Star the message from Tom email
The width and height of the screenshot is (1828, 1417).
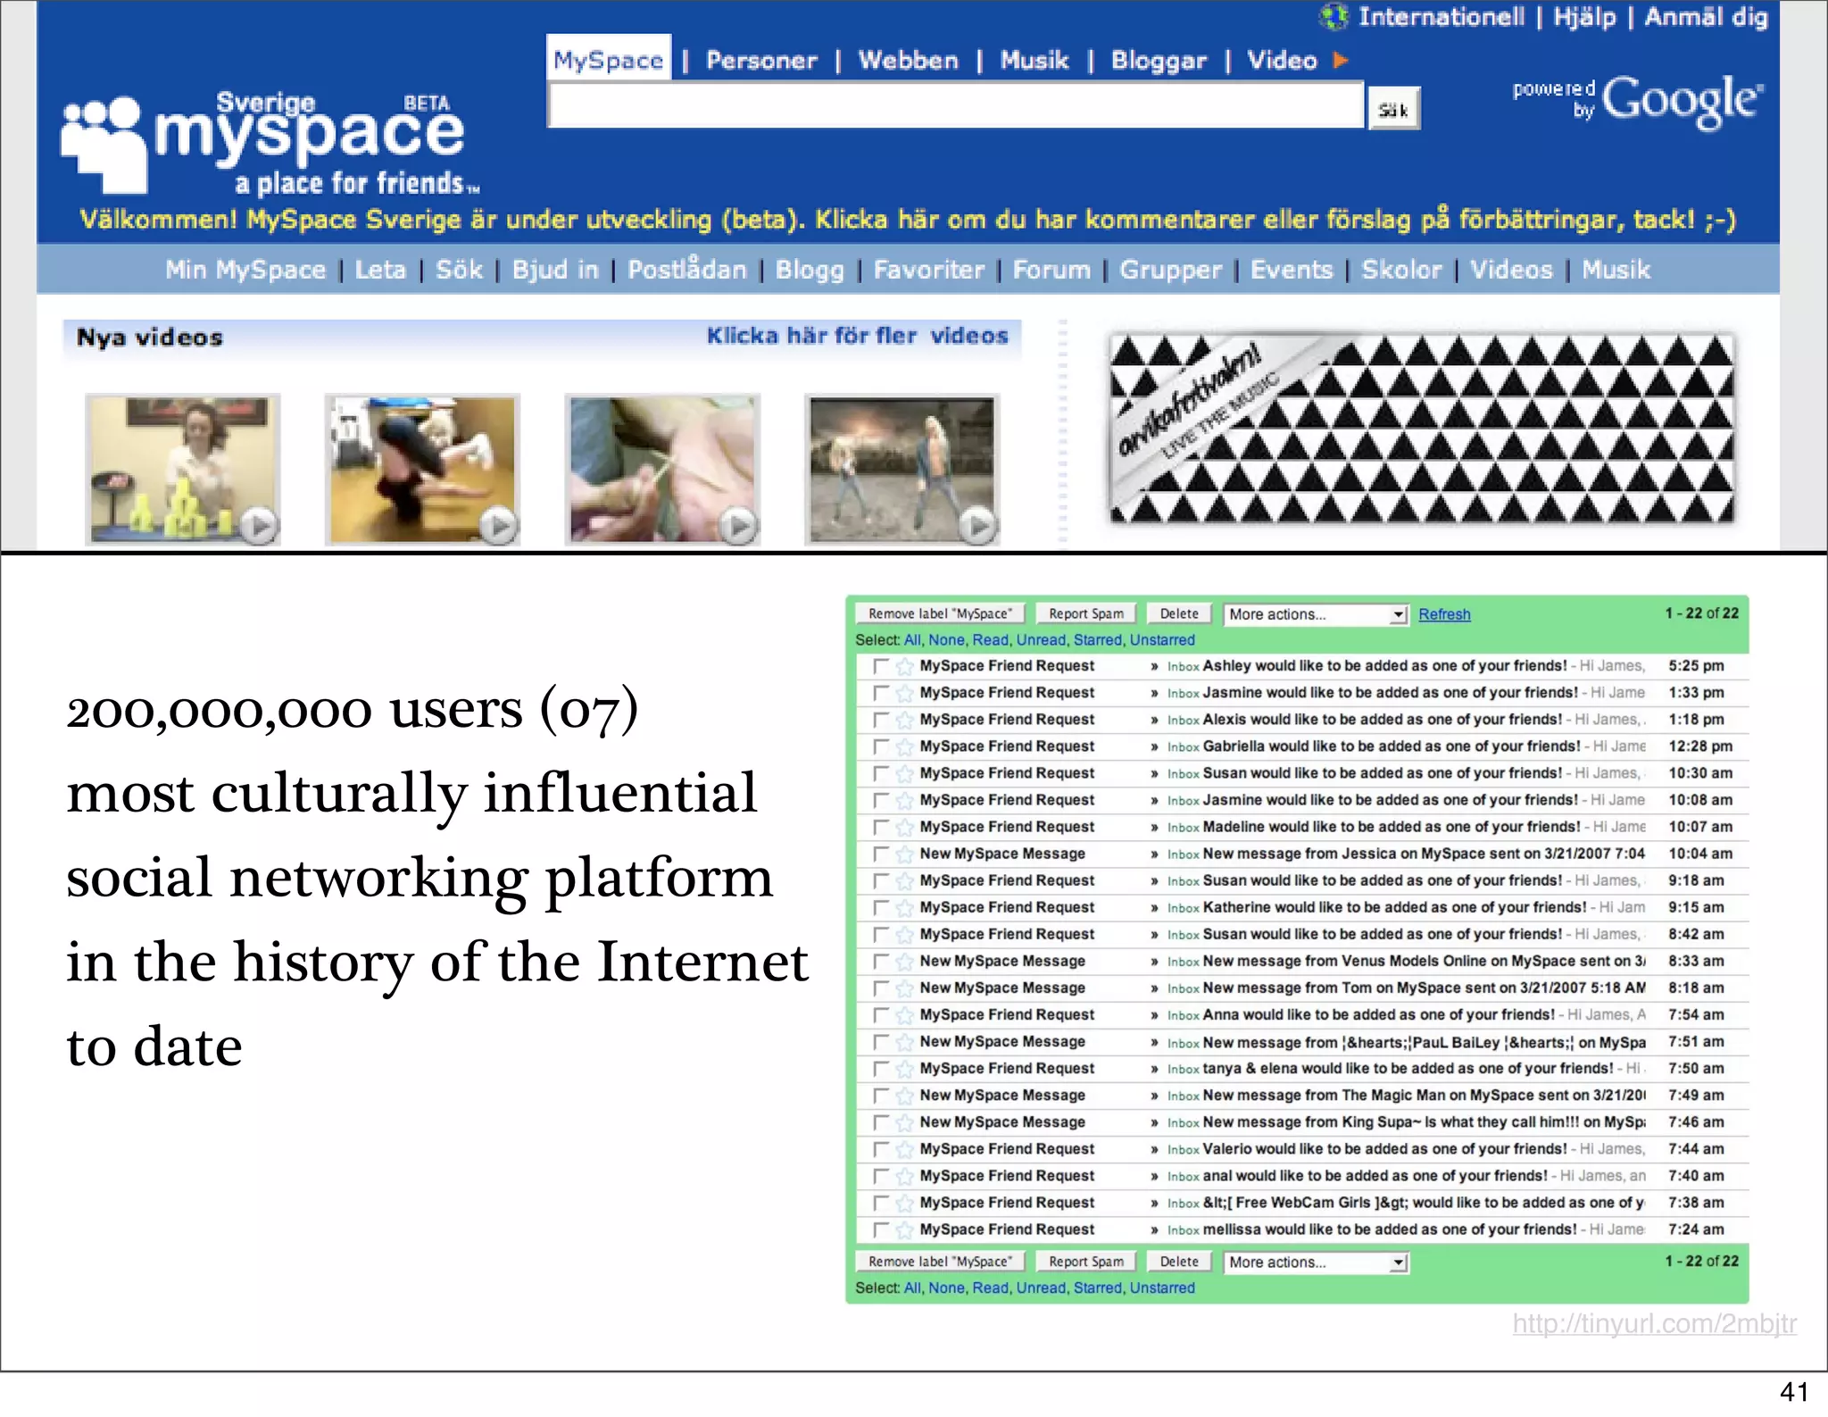click(904, 988)
